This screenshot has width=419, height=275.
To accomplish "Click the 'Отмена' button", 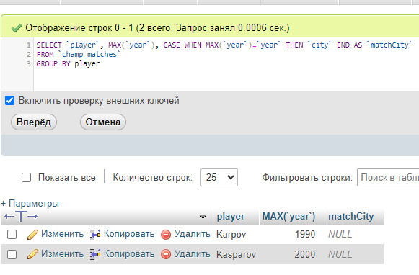I will point(103,122).
